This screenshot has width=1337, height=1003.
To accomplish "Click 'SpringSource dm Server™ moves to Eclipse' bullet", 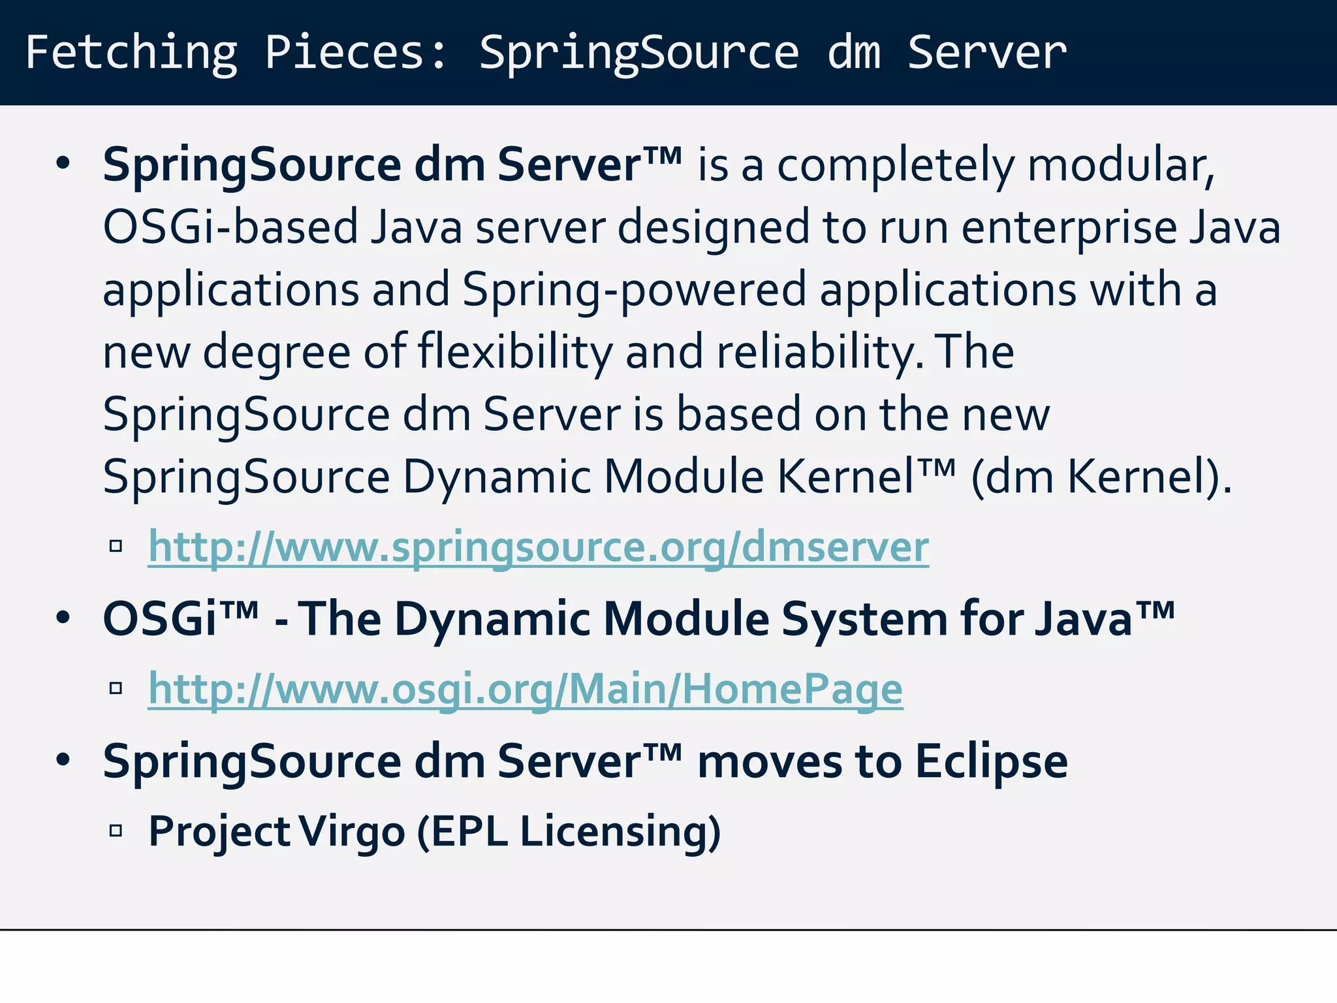I will 586,761.
